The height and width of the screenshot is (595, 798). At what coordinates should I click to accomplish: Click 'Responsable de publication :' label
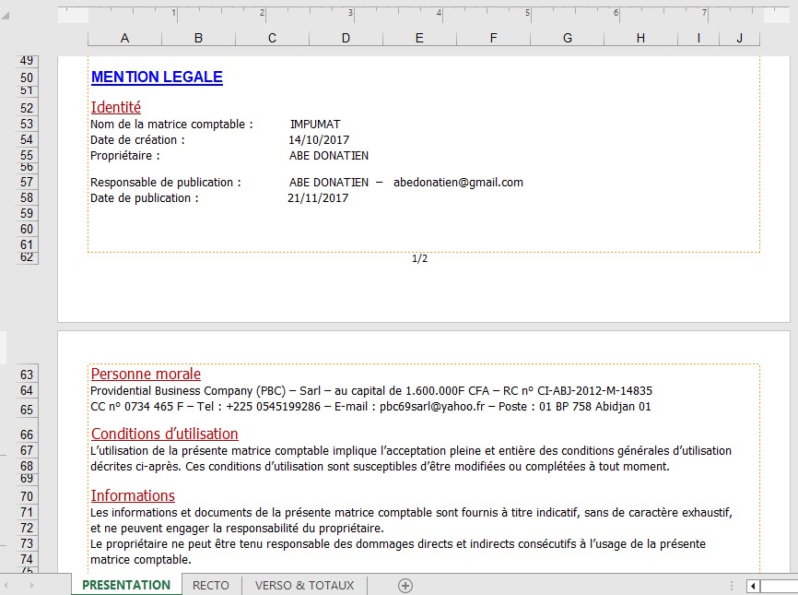(x=165, y=183)
